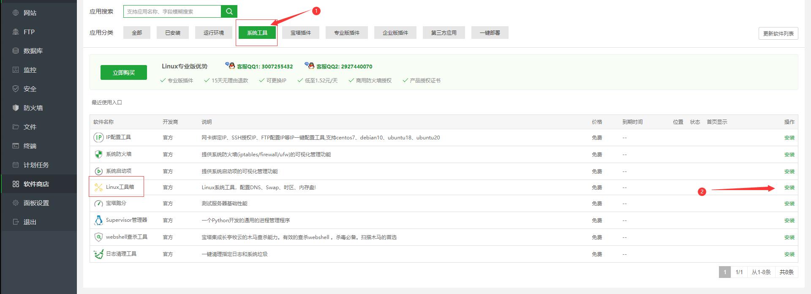
Task: Click the 文件 folder icon
Action: [x=16, y=127]
